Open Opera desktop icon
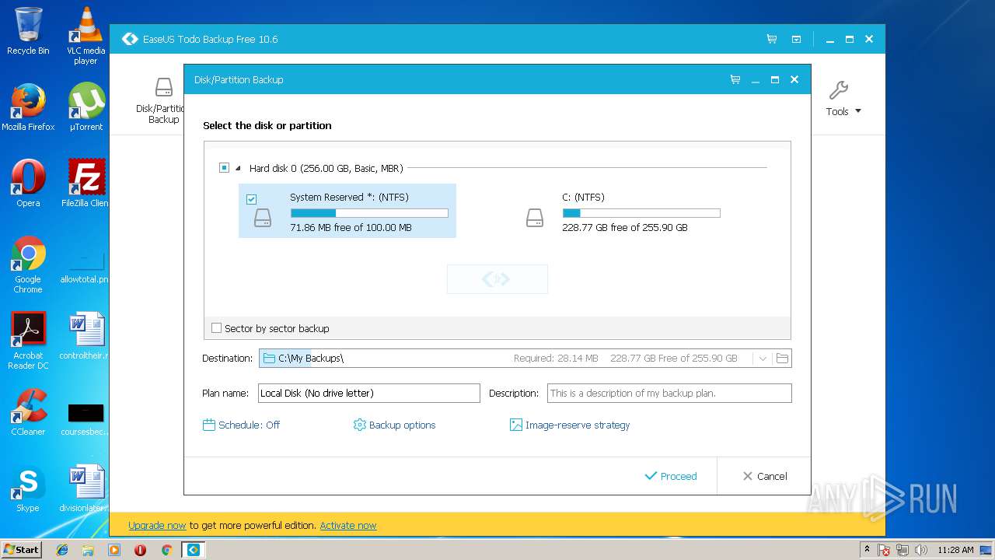 tap(28, 183)
